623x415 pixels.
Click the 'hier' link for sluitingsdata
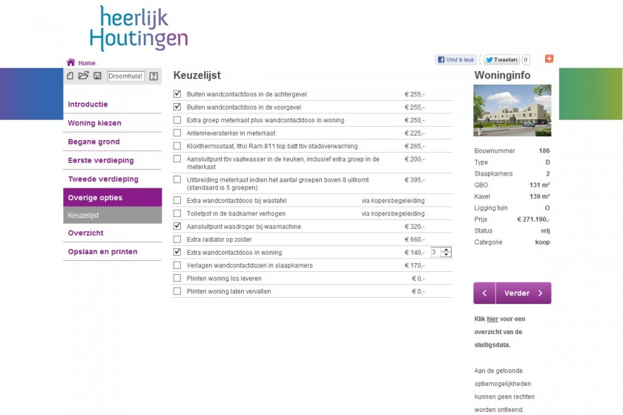[x=492, y=319]
